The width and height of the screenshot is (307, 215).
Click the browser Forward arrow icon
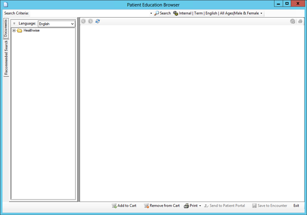pyautogui.click(x=90, y=21)
